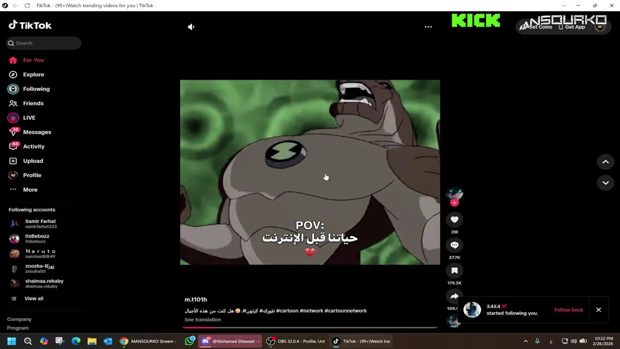This screenshot has height=349, width=620.
Task: Open the profile avatar in top bar
Action: click(600, 27)
